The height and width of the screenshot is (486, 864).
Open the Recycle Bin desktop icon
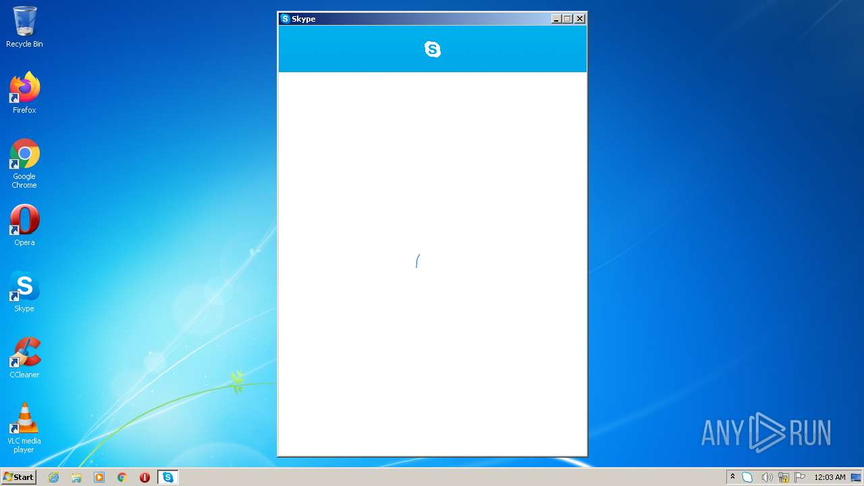pyautogui.click(x=24, y=27)
